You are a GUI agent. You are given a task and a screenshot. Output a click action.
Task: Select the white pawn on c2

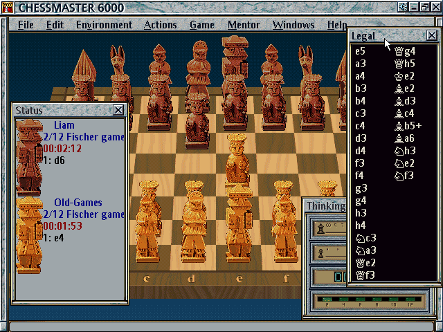(149, 187)
